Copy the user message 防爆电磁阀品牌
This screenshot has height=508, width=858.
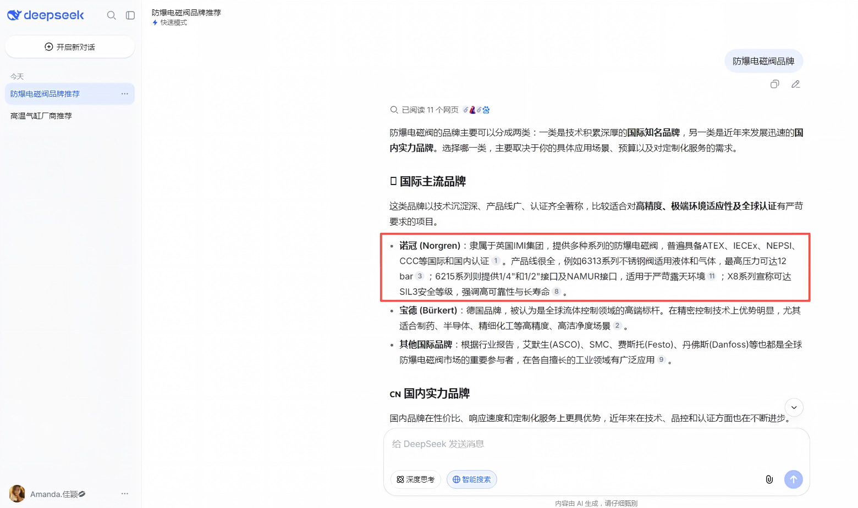tap(774, 84)
